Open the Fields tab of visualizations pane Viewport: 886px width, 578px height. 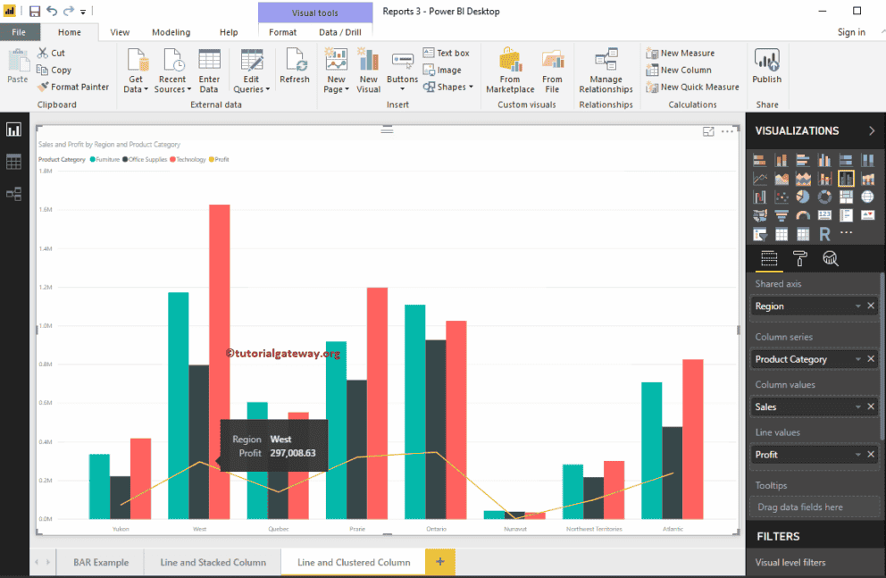click(x=769, y=259)
